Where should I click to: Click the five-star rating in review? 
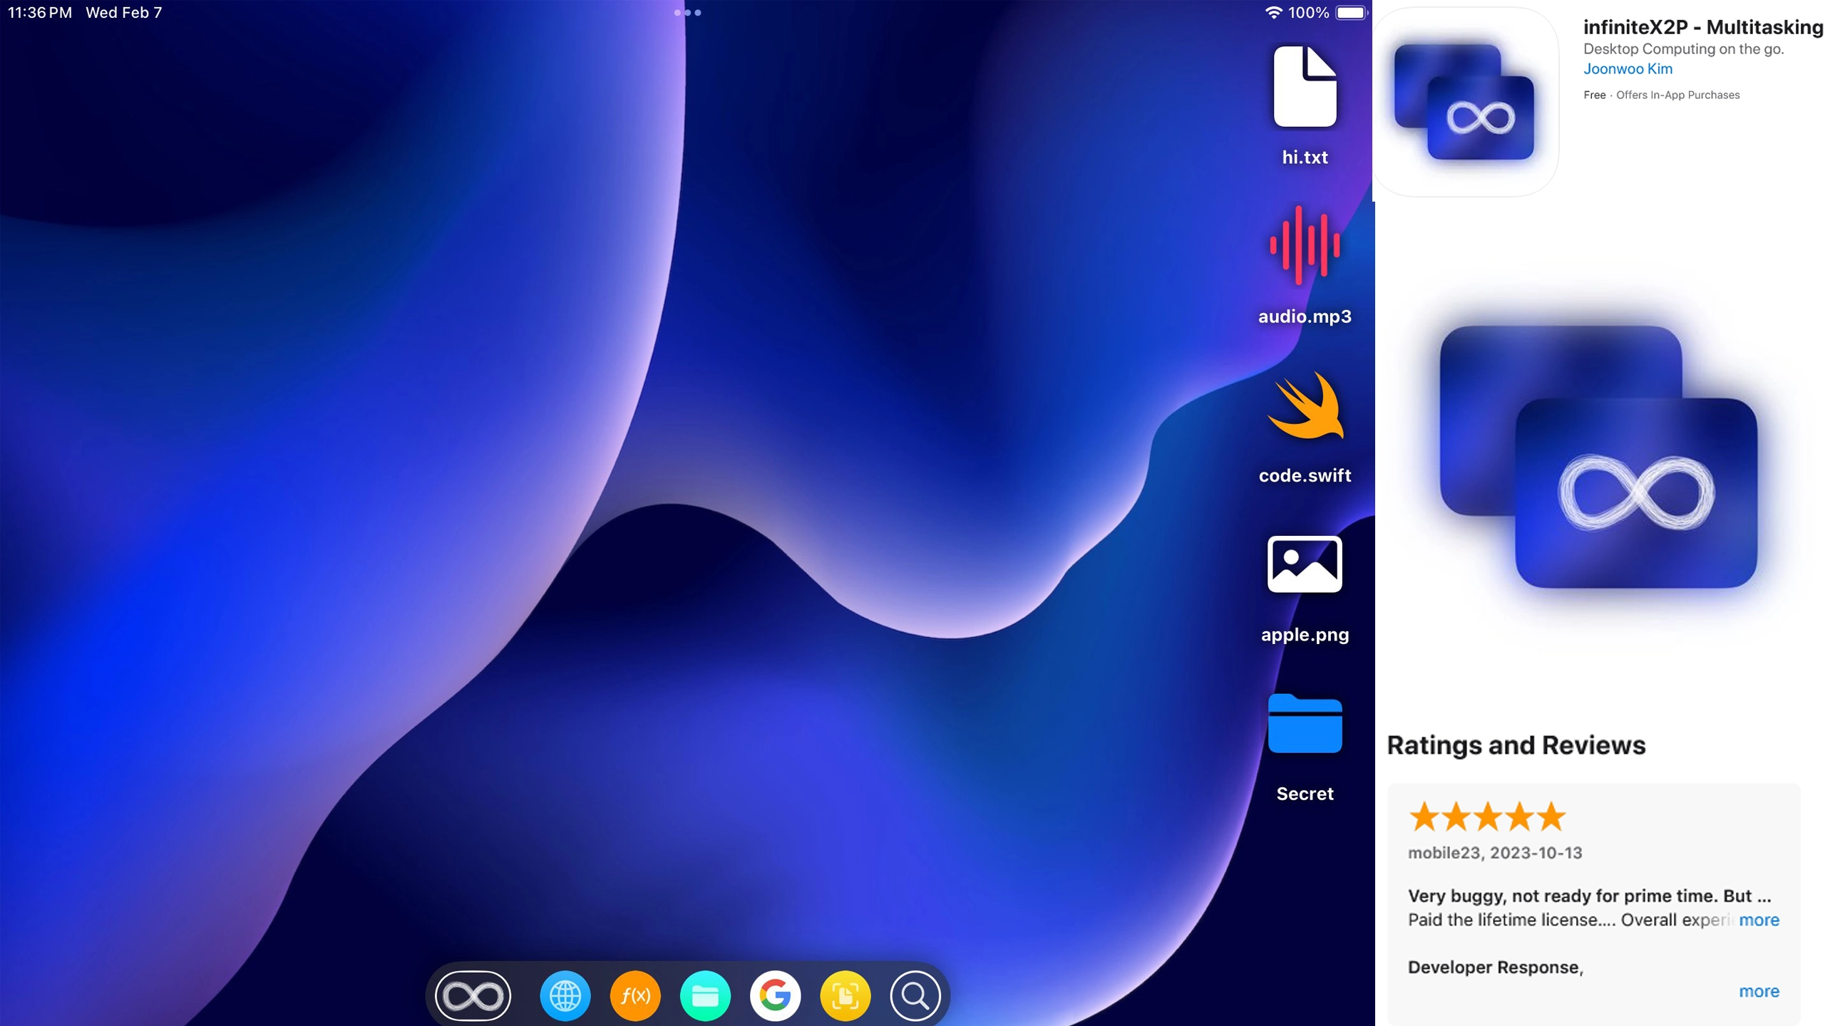(1487, 817)
